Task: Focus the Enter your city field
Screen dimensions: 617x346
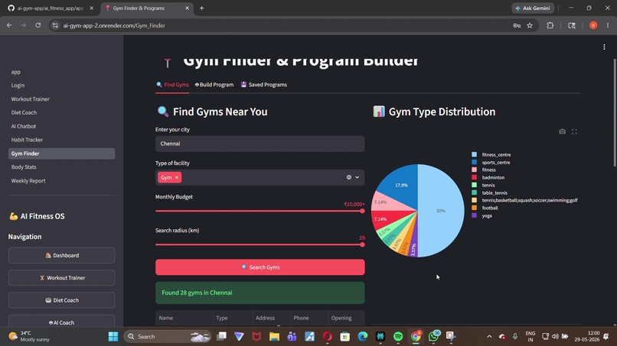Action: pyautogui.click(x=260, y=144)
